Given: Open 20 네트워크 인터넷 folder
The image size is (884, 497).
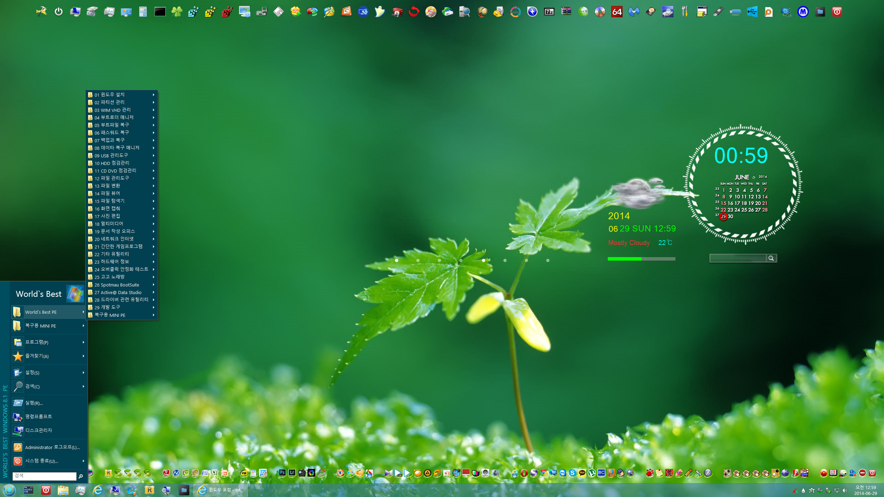Looking at the screenshot, I should [x=122, y=239].
